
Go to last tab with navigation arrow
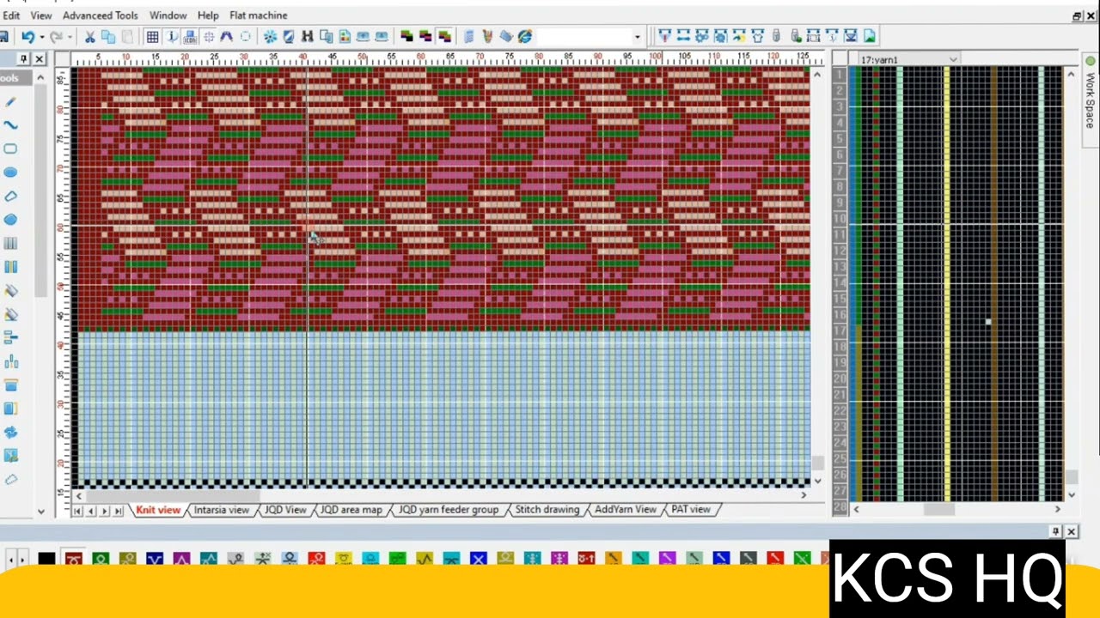(x=118, y=511)
